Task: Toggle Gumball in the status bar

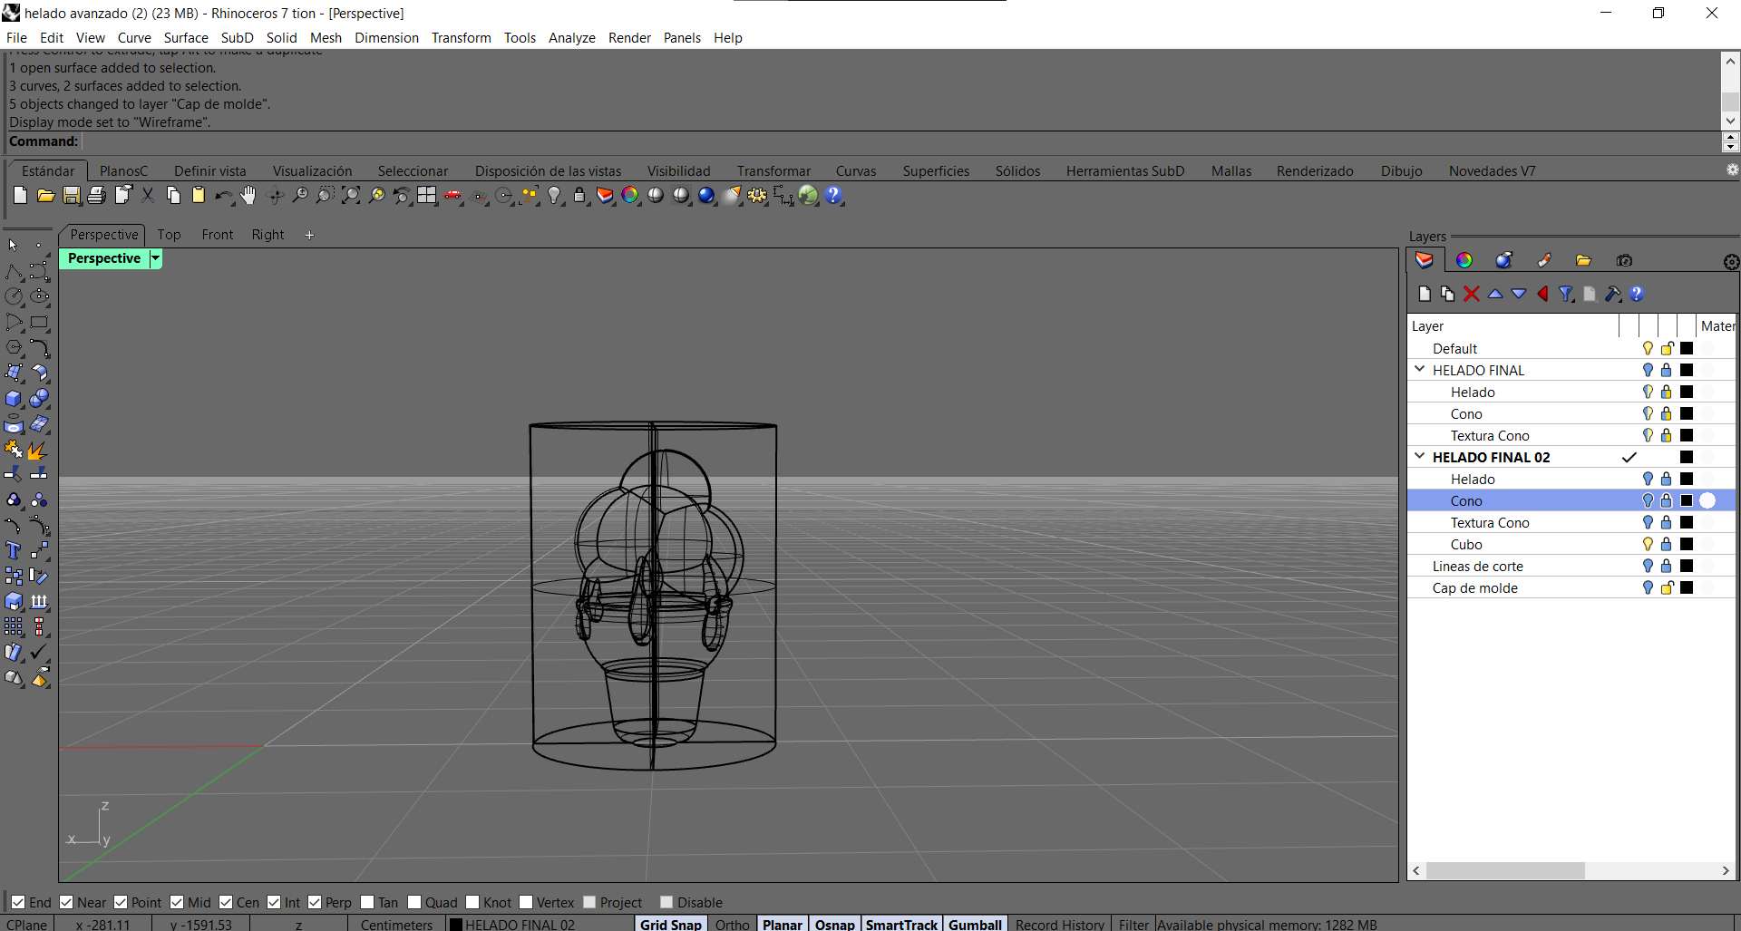Action: point(975,924)
